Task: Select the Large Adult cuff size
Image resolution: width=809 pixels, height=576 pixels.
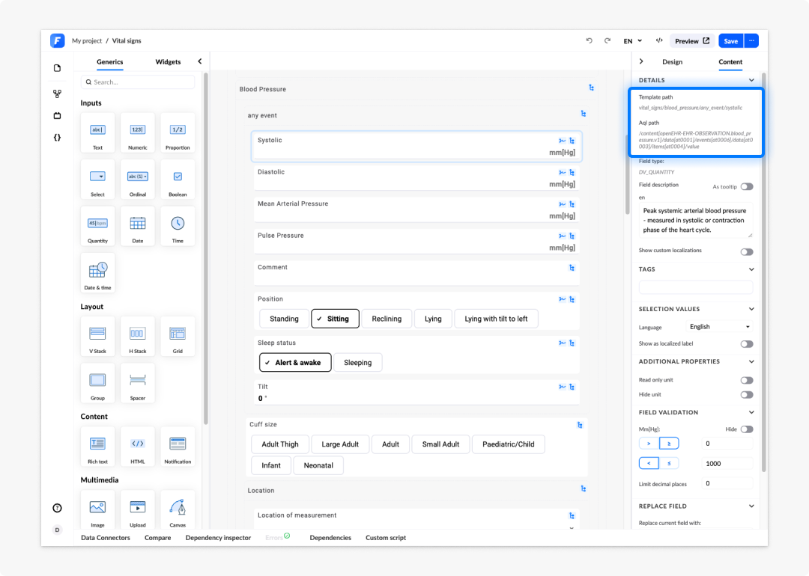Action: (x=340, y=444)
